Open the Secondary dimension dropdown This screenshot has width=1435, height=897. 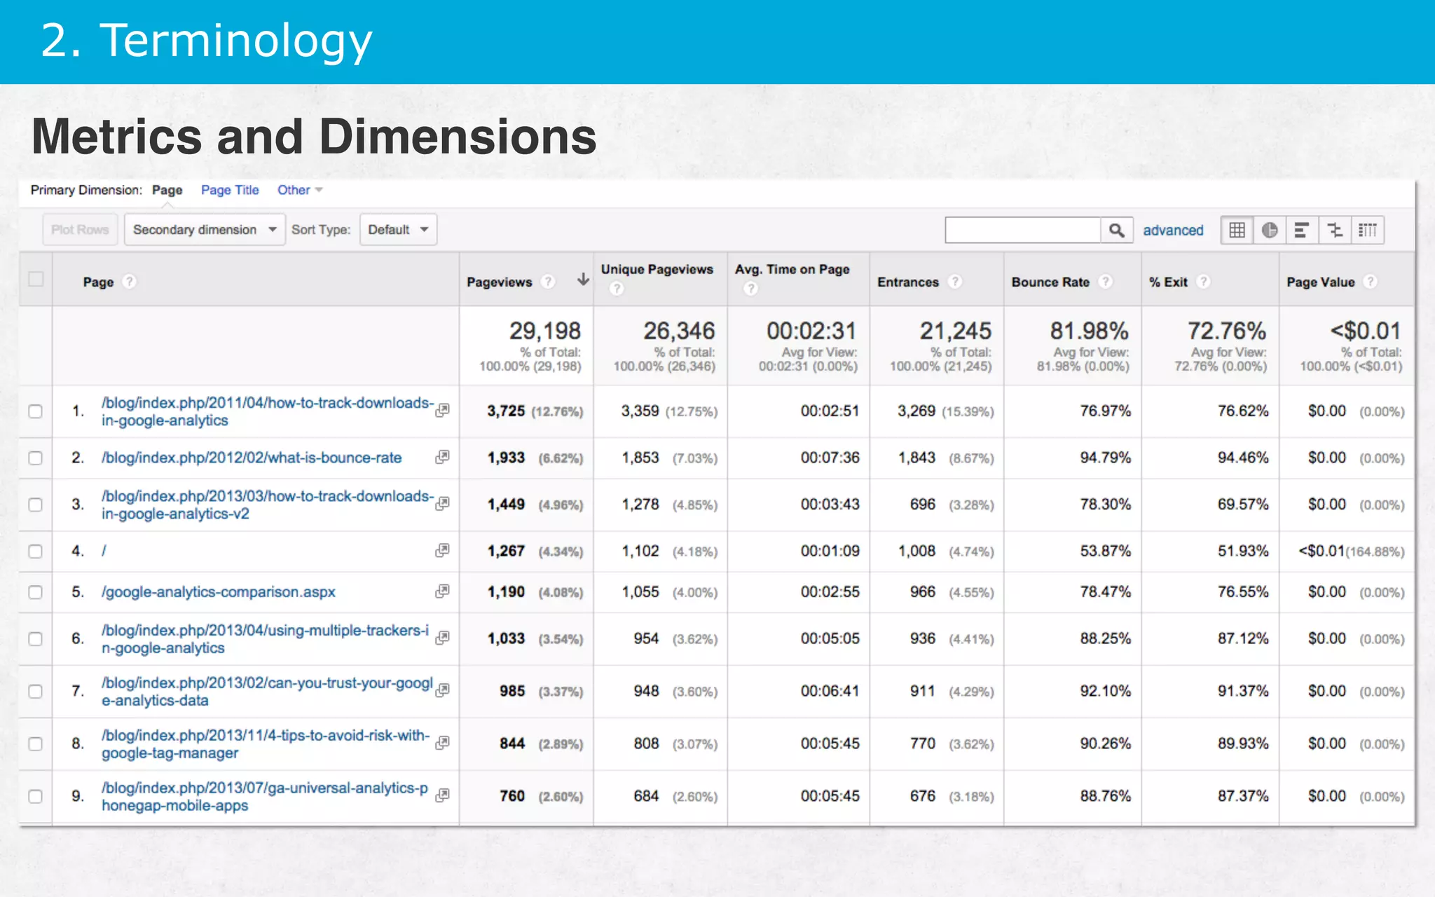(204, 230)
